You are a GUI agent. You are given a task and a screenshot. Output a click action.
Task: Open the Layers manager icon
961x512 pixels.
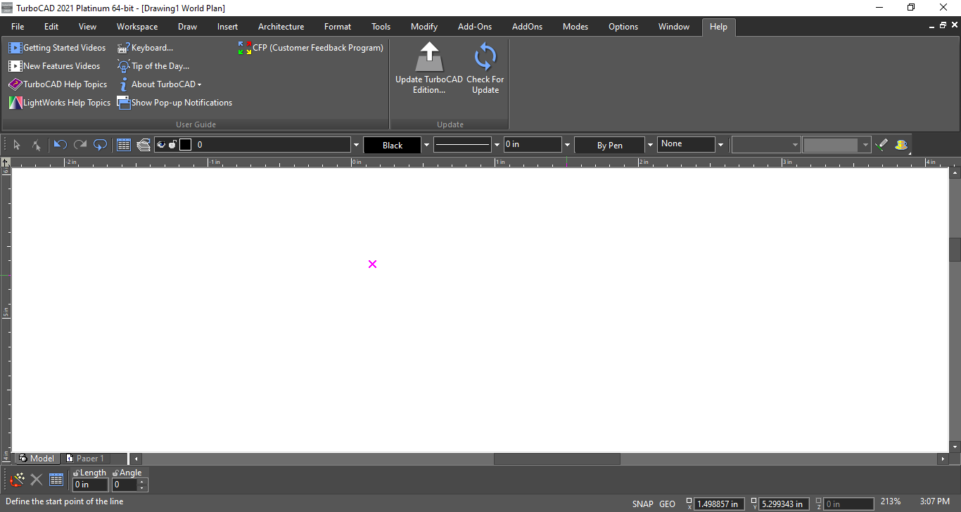pyautogui.click(x=144, y=145)
